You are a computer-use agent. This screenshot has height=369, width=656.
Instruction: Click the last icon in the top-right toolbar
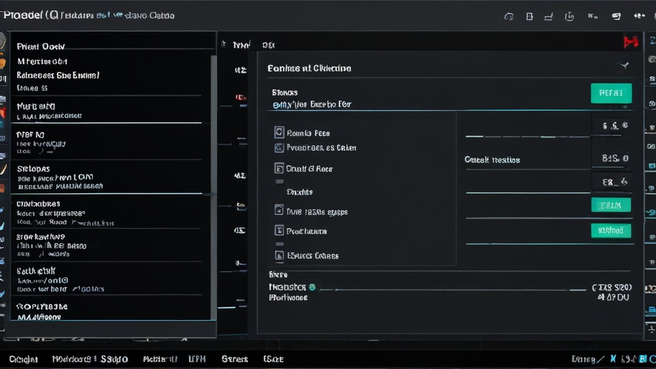pos(639,16)
